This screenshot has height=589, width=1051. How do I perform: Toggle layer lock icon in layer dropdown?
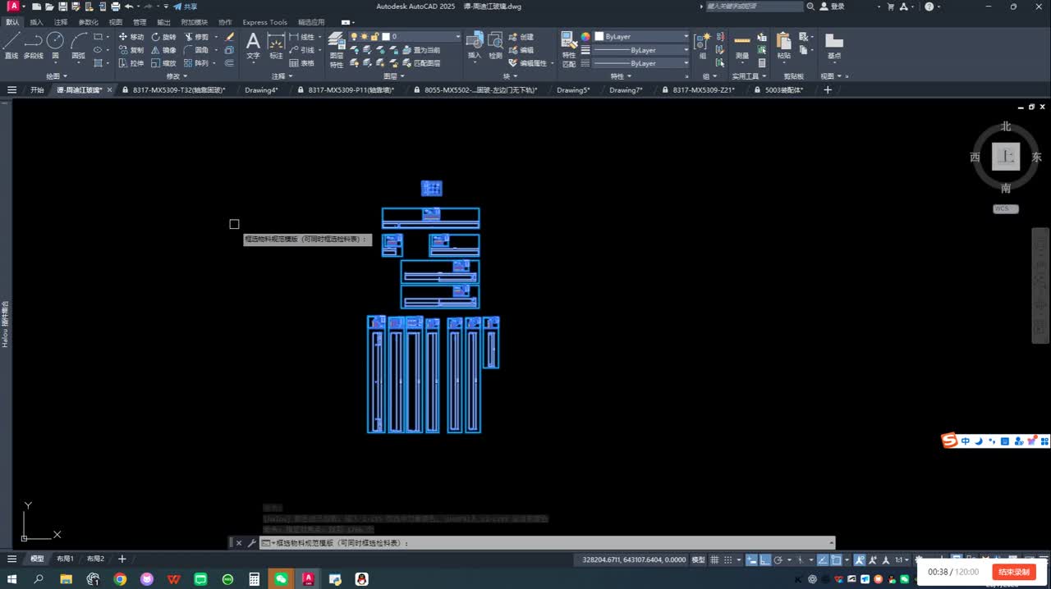pos(374,37)
